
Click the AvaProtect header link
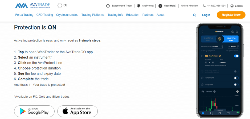point(148,6)
